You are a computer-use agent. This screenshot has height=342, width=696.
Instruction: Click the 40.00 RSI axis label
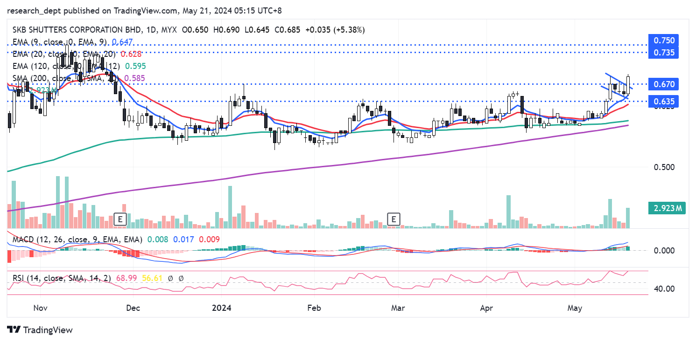click(663, 289)
